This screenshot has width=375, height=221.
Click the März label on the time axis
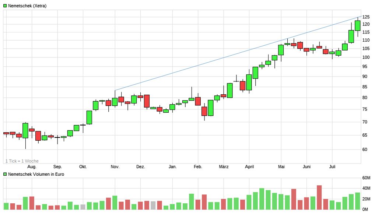tap(224, 167)
